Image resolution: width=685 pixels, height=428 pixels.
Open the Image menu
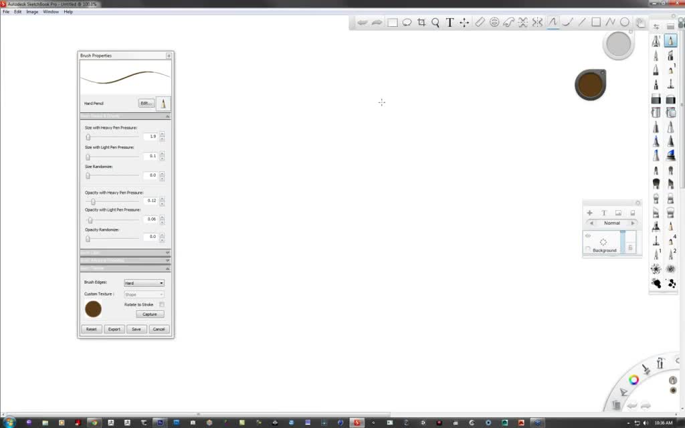click(32, 12)
